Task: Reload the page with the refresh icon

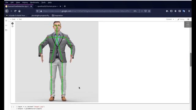Action: (x=15, y=11)
